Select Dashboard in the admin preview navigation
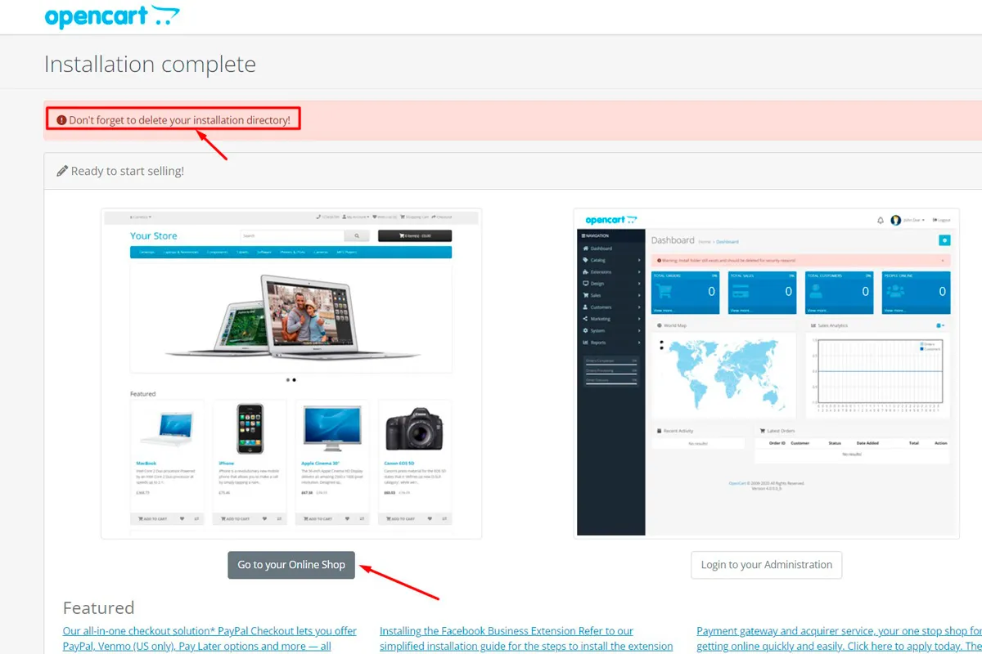This screenshot has width=982, height=654. pos(601,248)
